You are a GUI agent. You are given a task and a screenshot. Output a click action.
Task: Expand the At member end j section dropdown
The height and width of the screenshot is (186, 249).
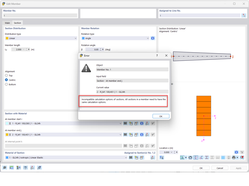[x=120, y=134]
